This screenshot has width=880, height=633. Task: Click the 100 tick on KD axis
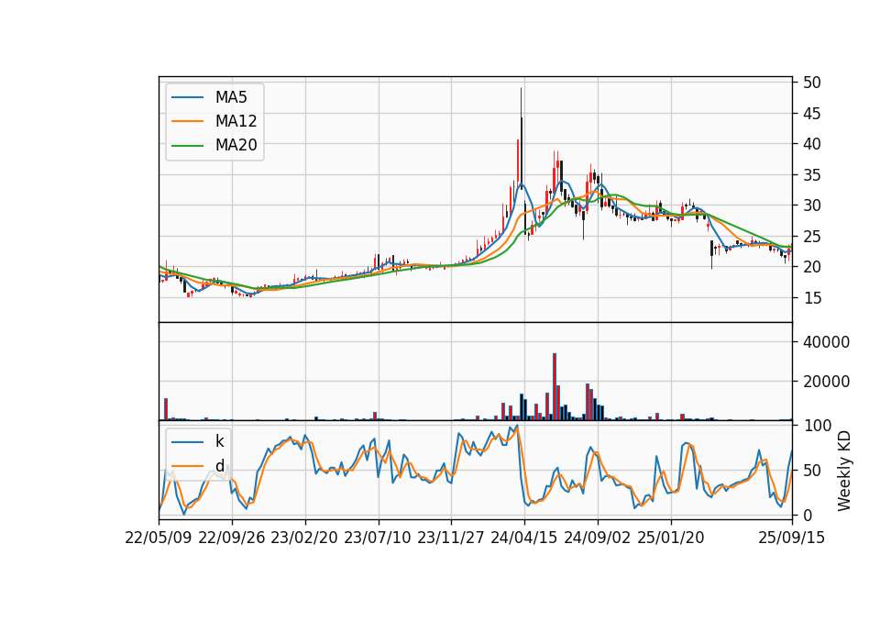tap(817, 426)
